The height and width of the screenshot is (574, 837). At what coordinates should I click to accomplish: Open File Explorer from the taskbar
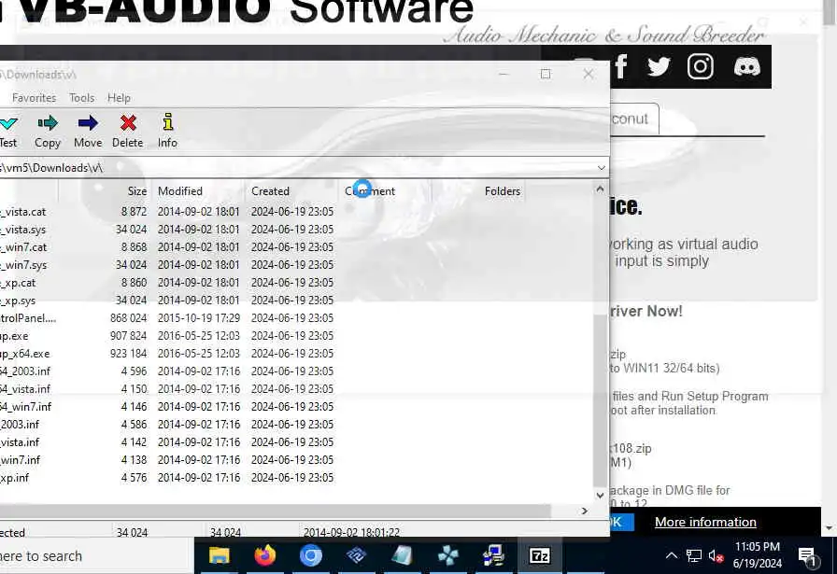click(x=219, y=556)
